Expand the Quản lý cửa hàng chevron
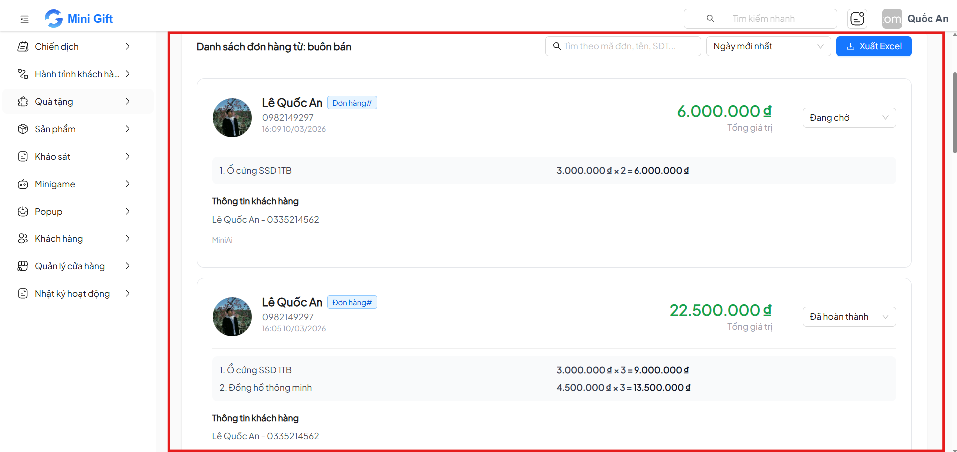 128,266
